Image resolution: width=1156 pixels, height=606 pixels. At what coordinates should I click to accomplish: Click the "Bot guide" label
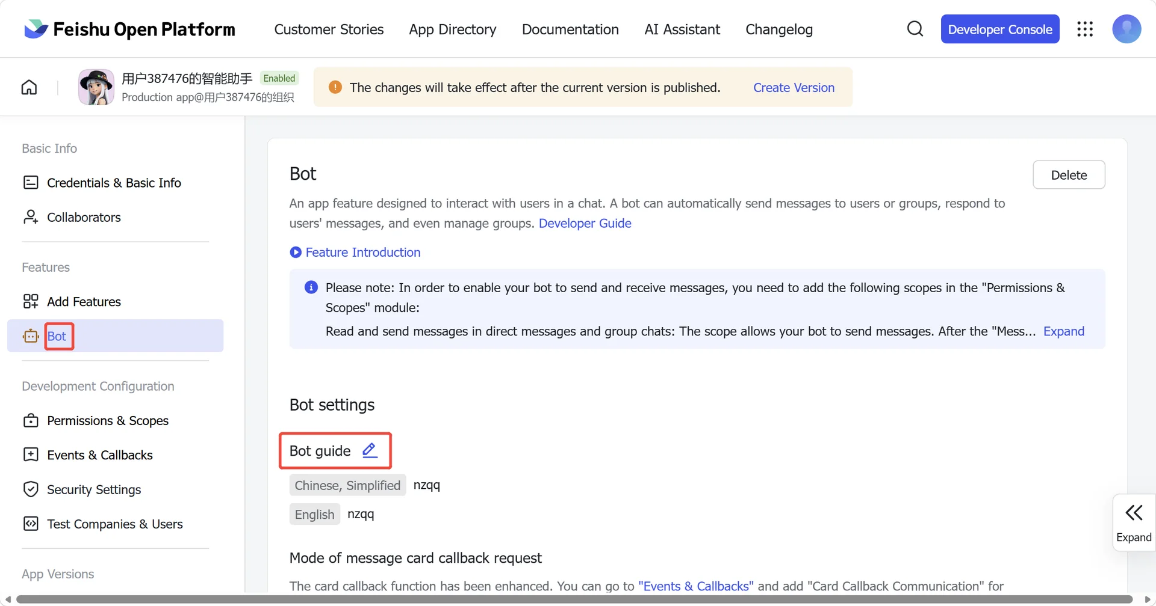[320, 451]
